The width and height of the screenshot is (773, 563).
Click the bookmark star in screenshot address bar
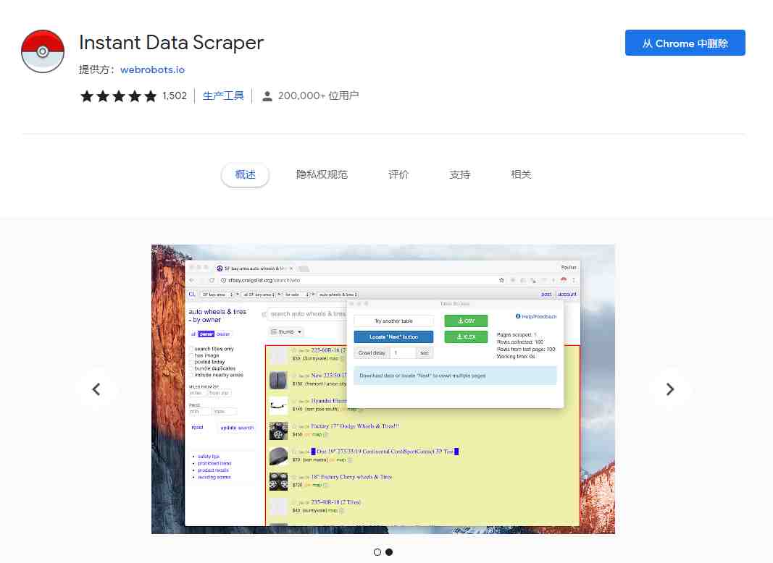point(501,280)
